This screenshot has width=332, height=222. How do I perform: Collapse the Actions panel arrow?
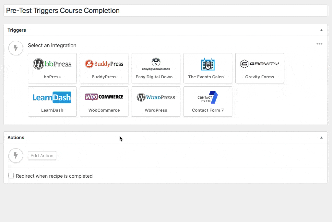(321, 138)
